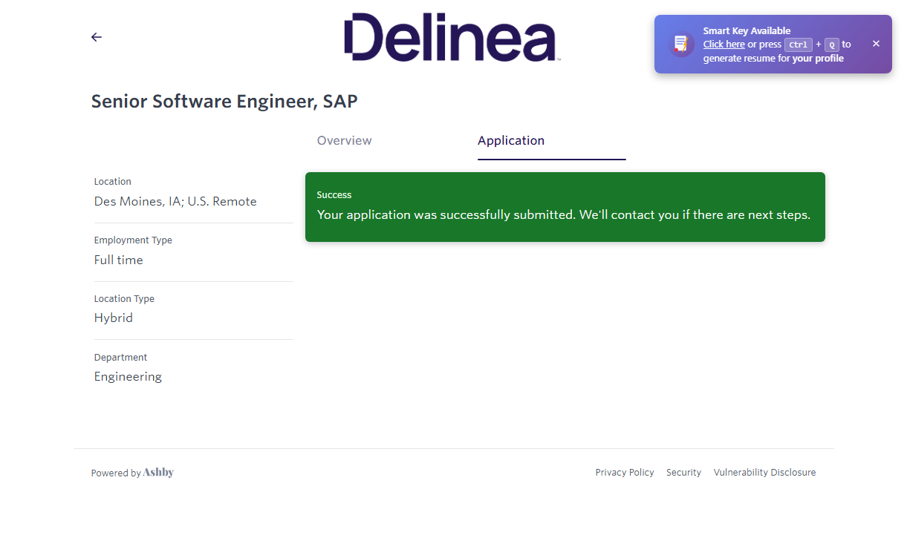907x535 pixels.
Task: Open the Security footer link
Action: [x=683, y=473]
